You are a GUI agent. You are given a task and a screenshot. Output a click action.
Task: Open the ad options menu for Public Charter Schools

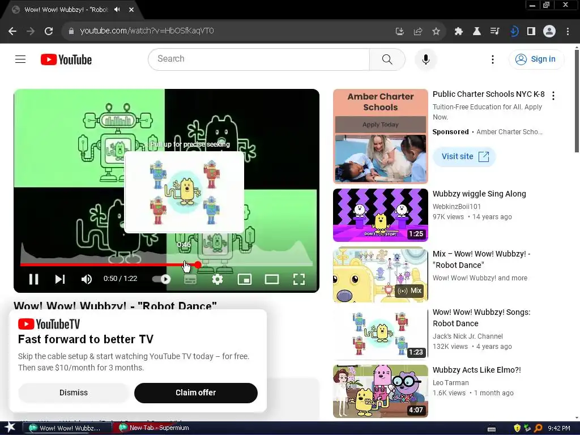click(553, 96)
